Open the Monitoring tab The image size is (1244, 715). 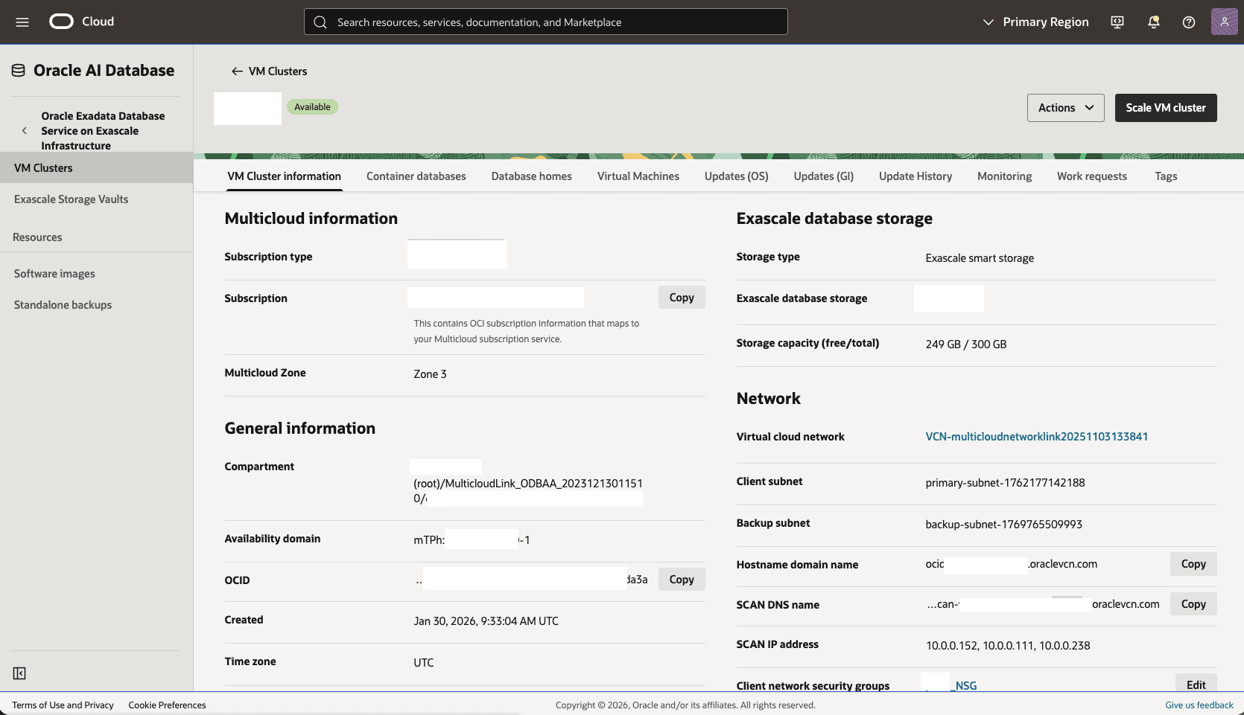pos(1003,176)
